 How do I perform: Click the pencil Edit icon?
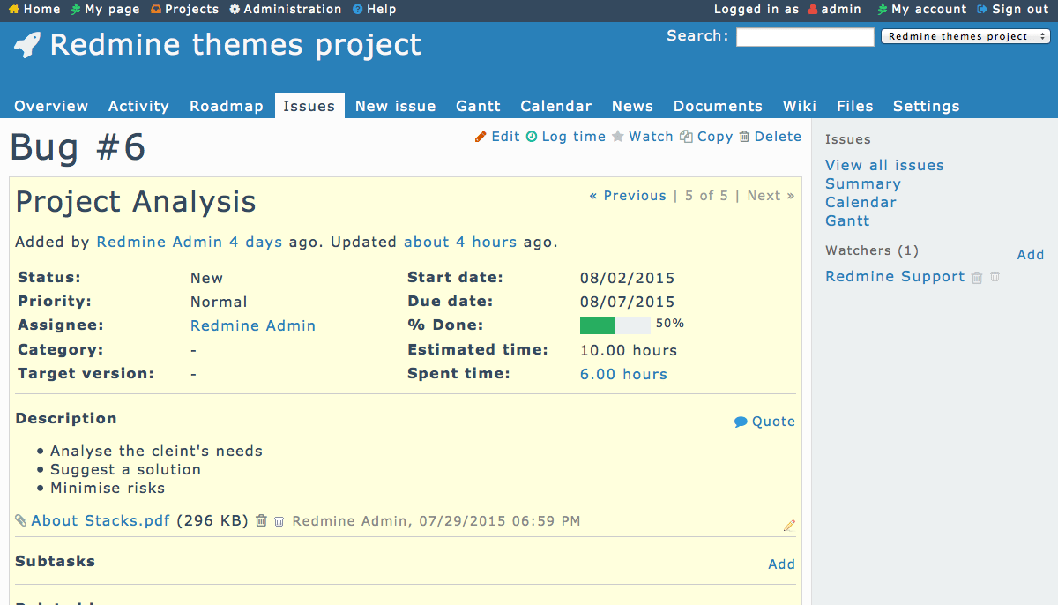481,137
